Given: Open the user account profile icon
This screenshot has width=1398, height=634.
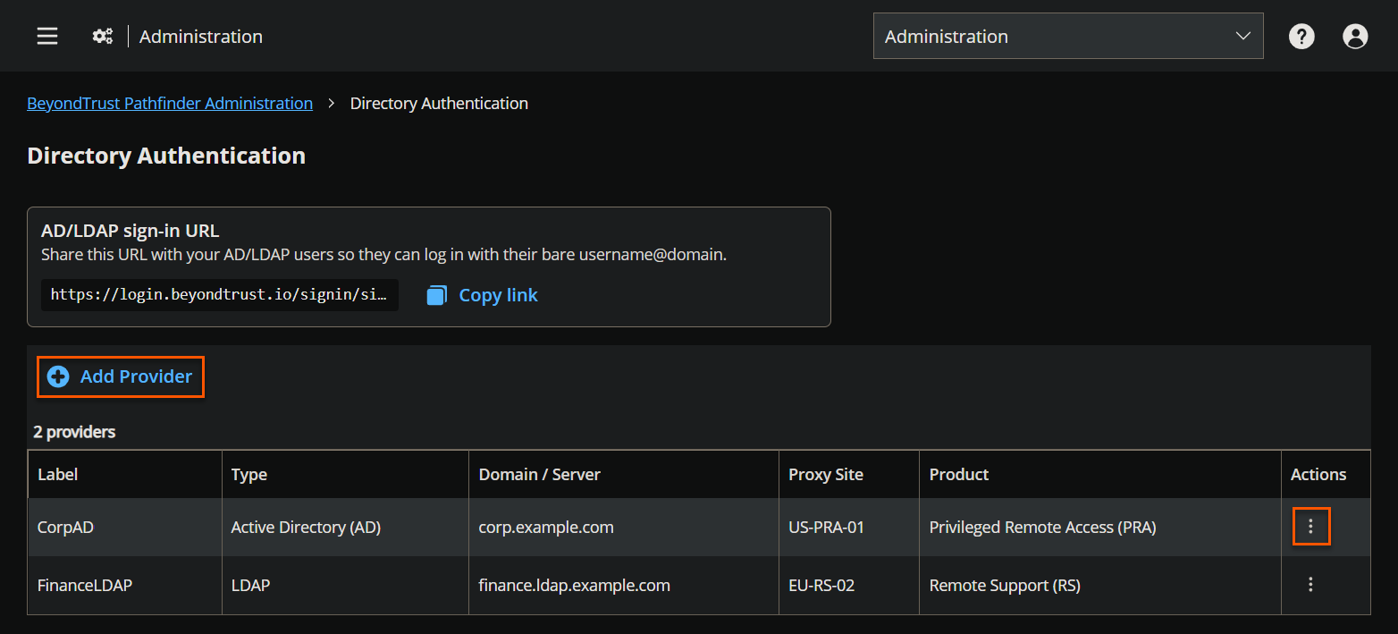Looking at the screenshot, I should 1355,36.
